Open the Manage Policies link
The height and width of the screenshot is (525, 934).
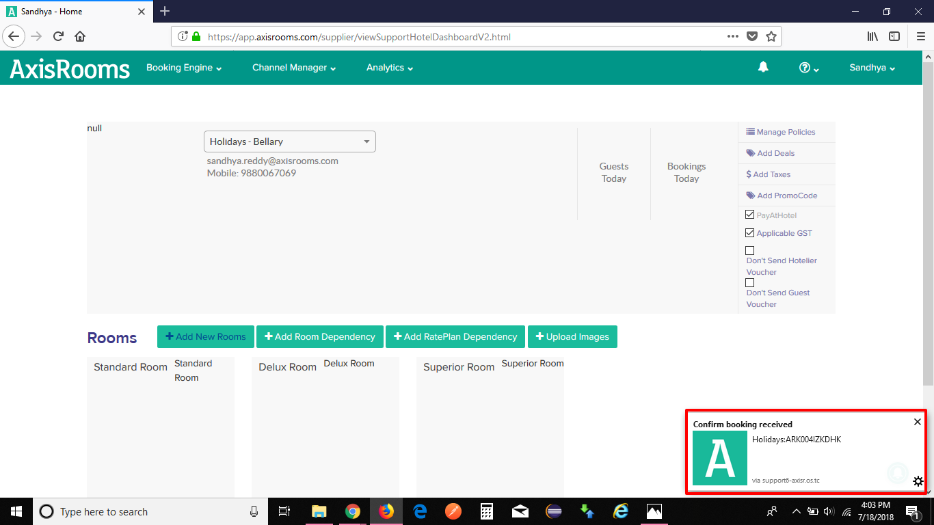pos(781,132)
